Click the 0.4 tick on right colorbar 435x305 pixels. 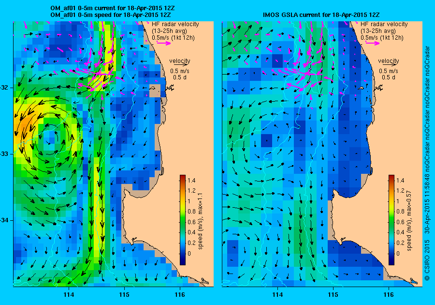click(400, 232)
